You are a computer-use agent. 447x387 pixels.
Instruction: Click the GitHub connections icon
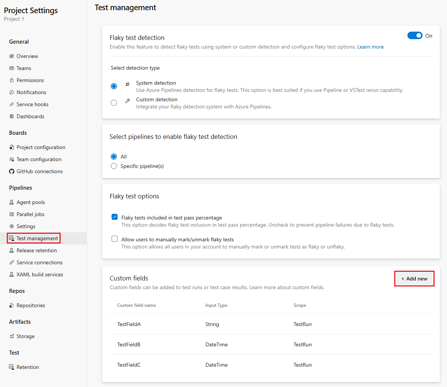(12, 171)
